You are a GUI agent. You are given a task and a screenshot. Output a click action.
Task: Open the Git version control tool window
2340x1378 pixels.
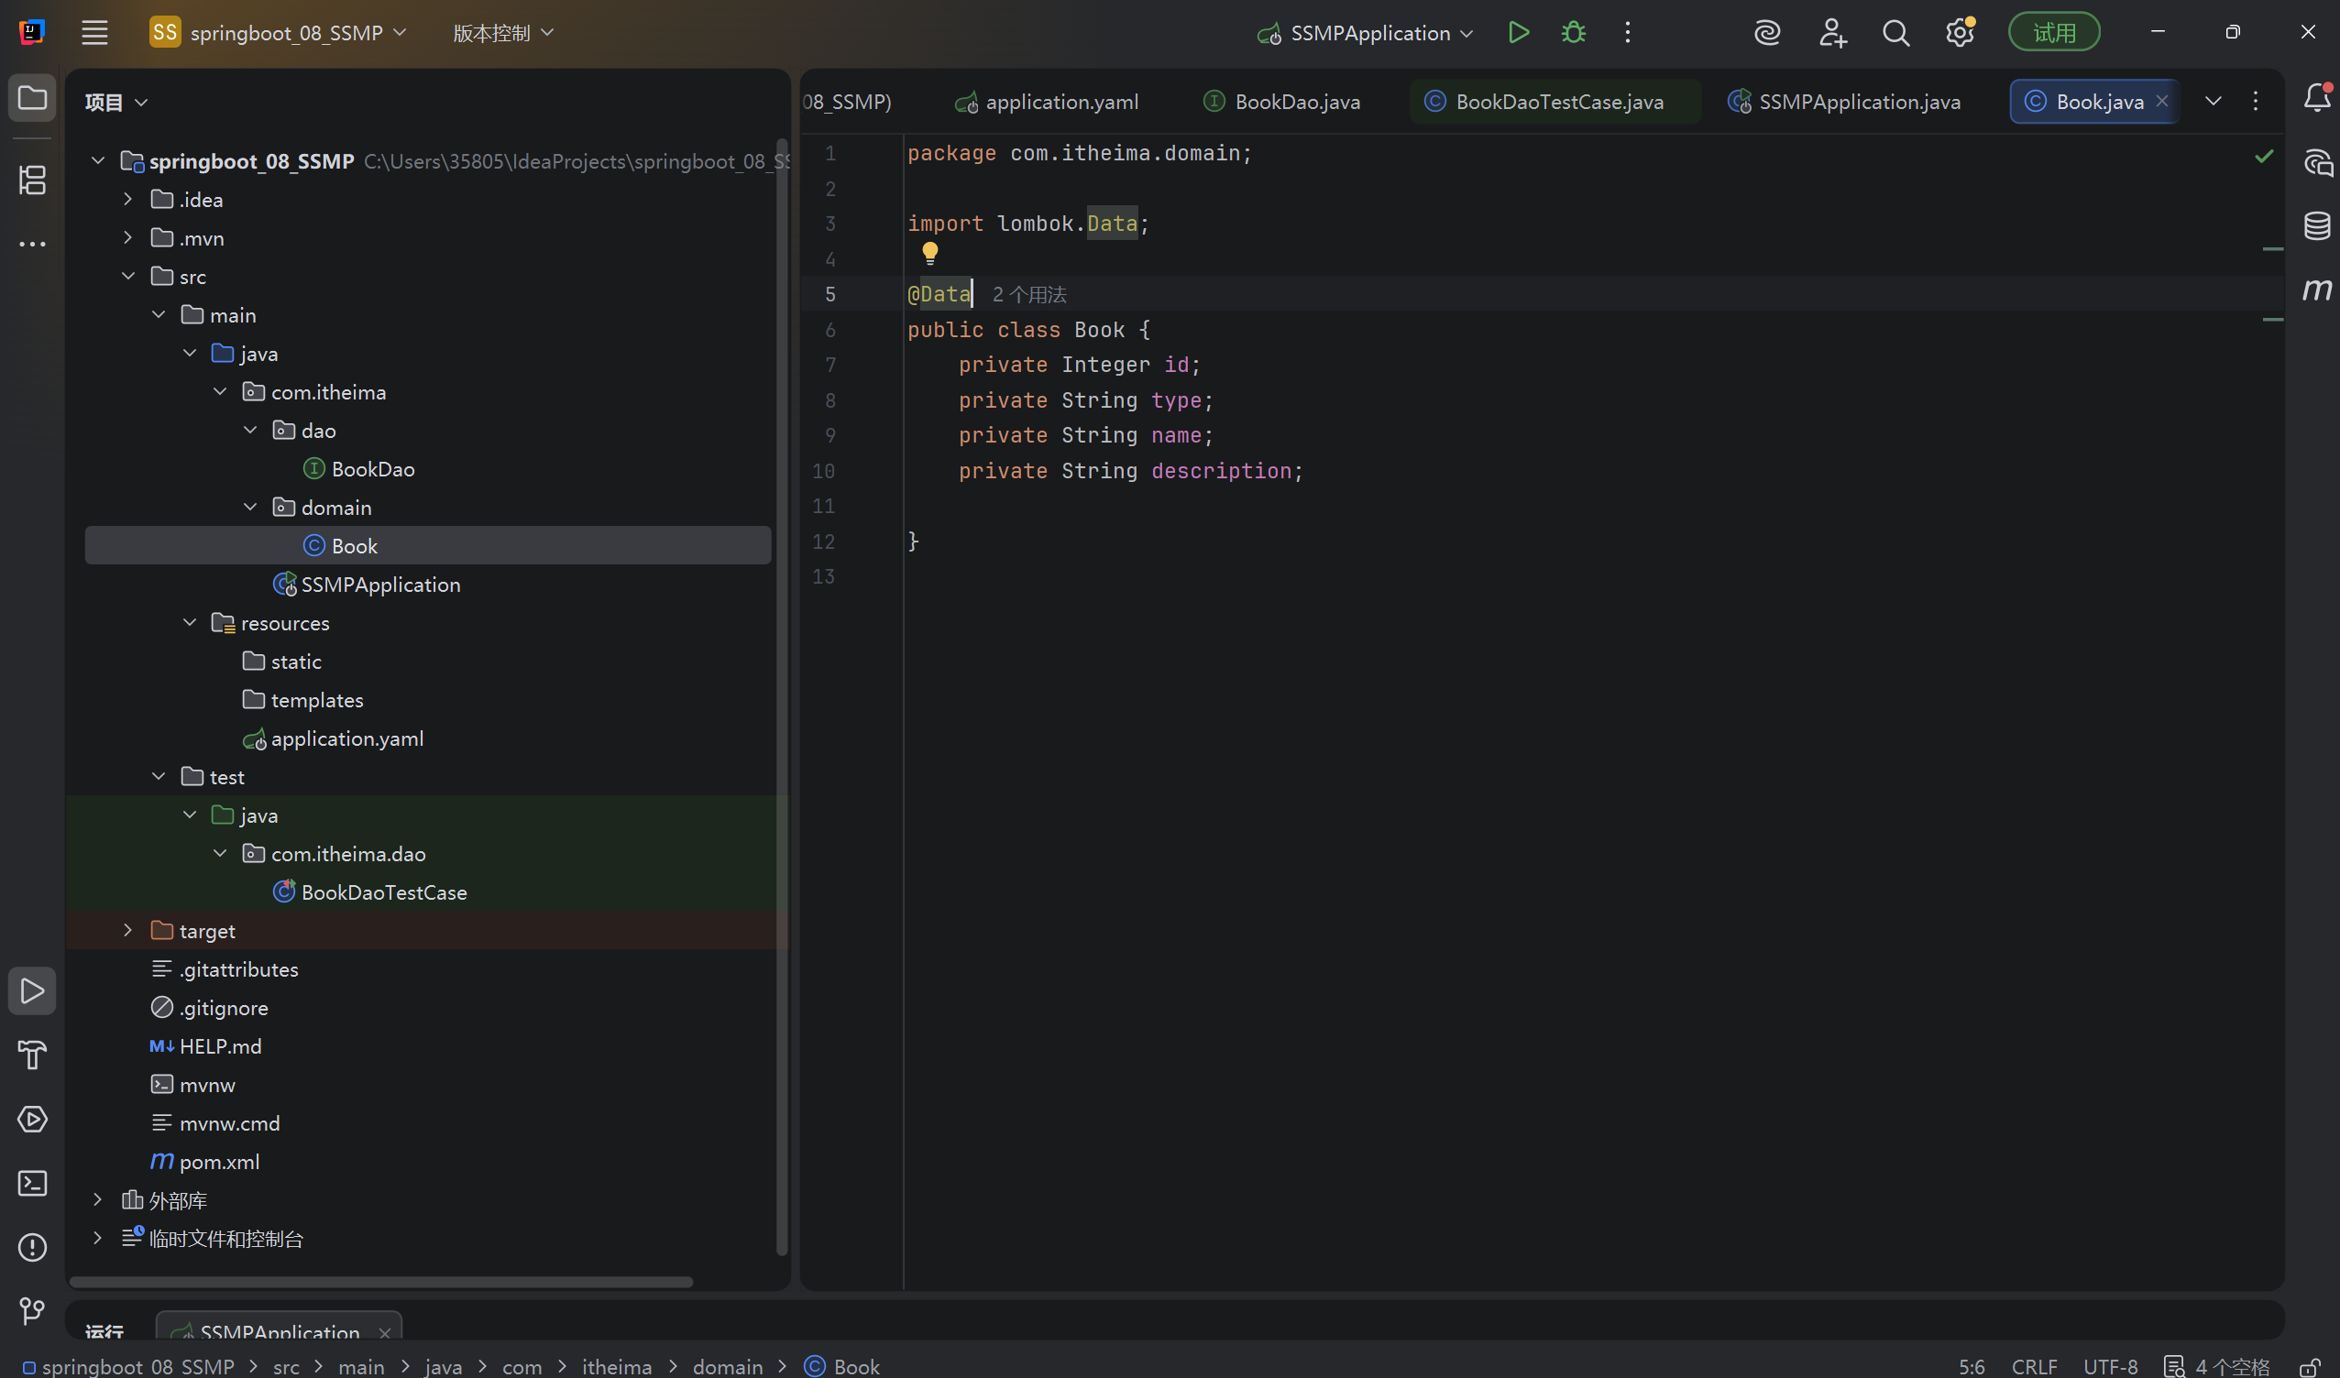tap(32, 1310)
